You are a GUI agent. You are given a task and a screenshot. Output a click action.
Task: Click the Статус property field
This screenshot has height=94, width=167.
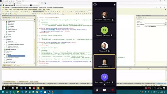[156, 26]
